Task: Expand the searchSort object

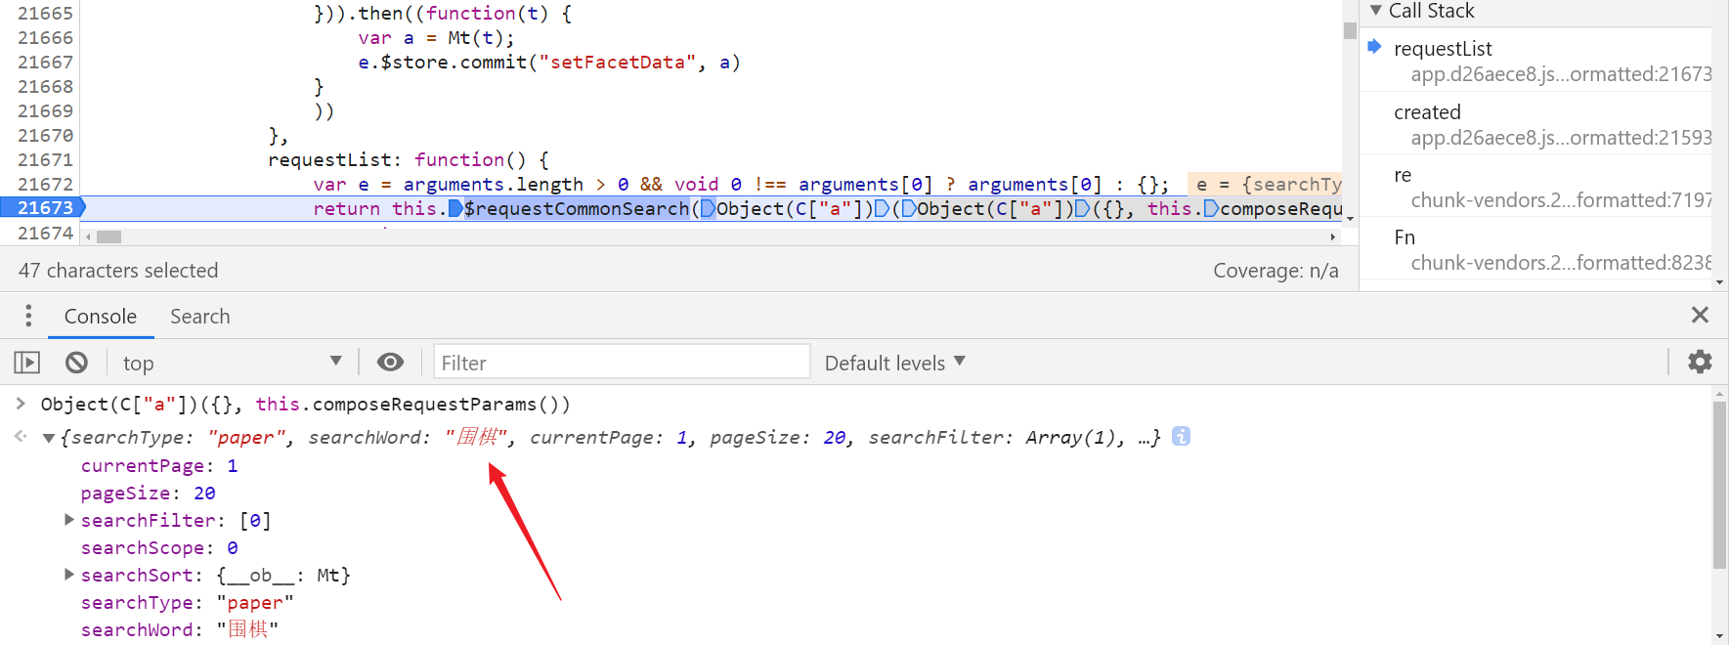Action: 69,575
